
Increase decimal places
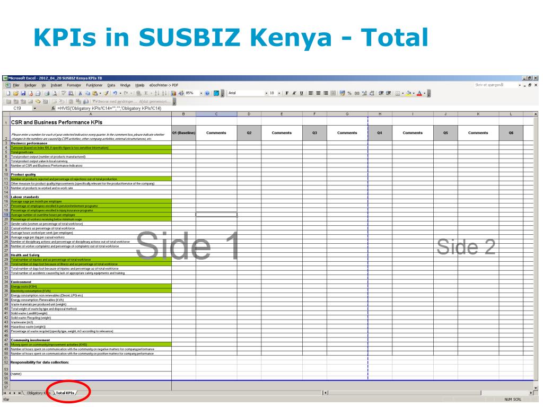tap(364, 93)
